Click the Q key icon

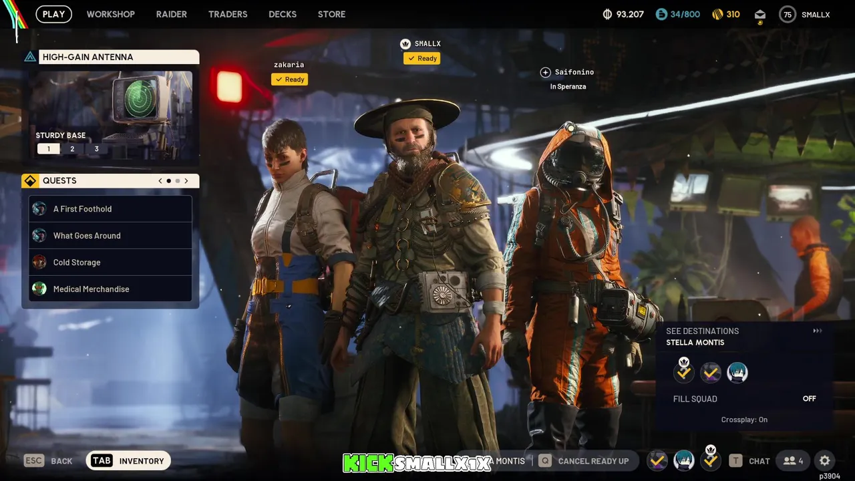coord(545,461)
